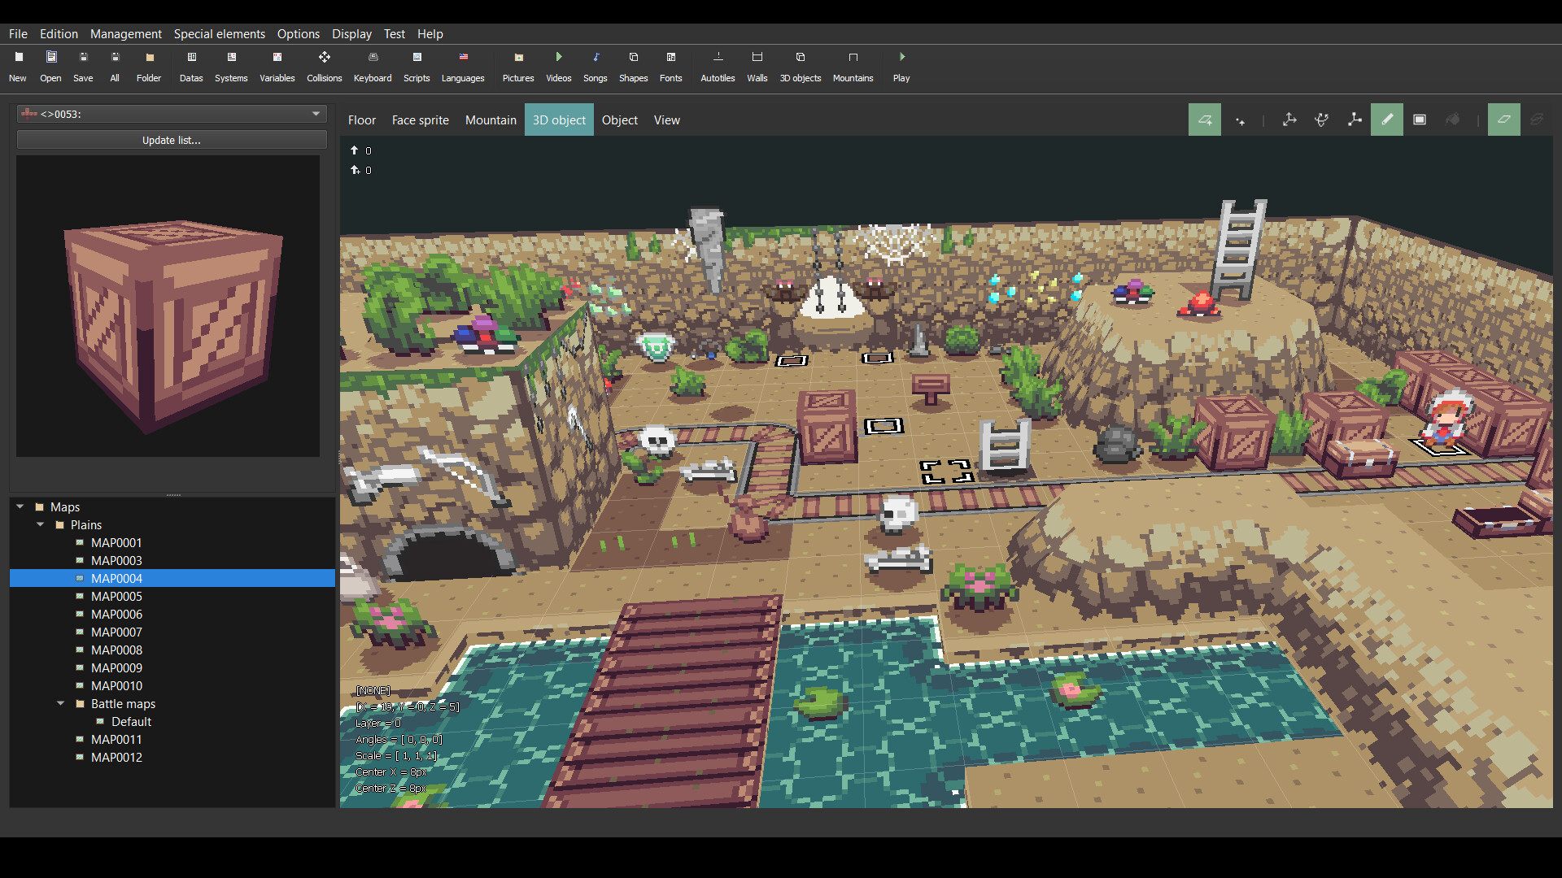Toggle the View tab options
Image resolution: width=1562 pixels, height=878 pixels.
tap(666, 119)
